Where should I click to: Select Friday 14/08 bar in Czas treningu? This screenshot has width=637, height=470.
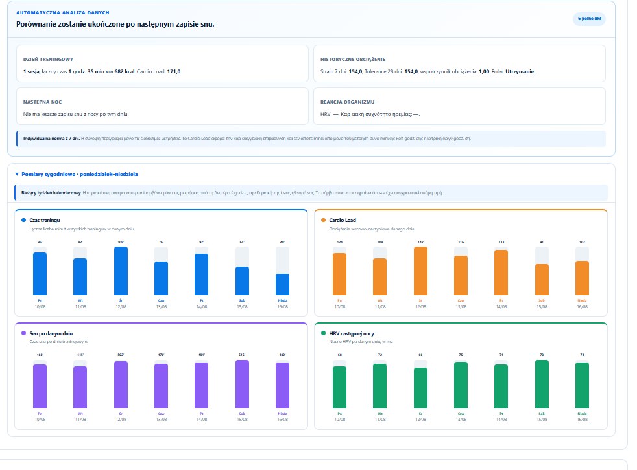pos(202,274)
